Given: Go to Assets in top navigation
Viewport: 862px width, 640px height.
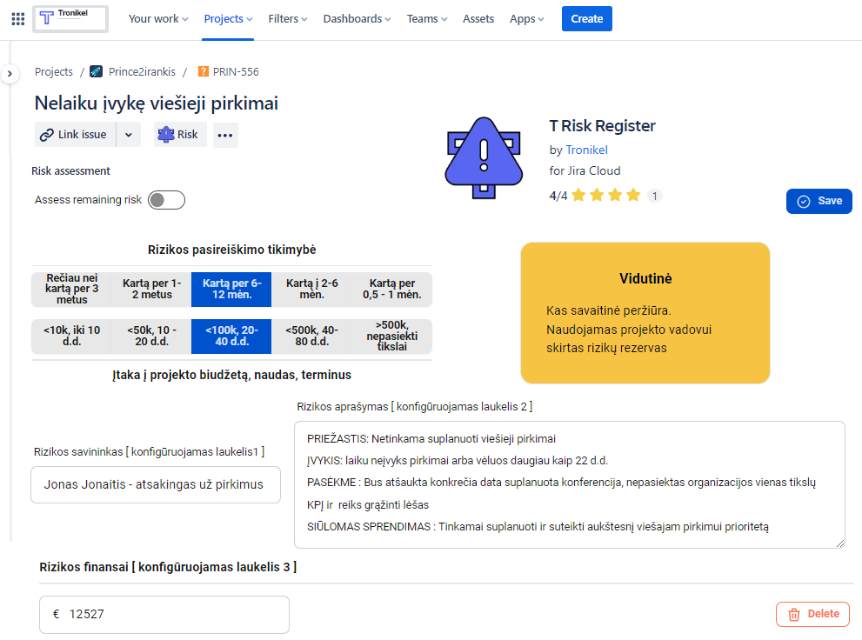Looking at the screenshot, I should point(478,19).
